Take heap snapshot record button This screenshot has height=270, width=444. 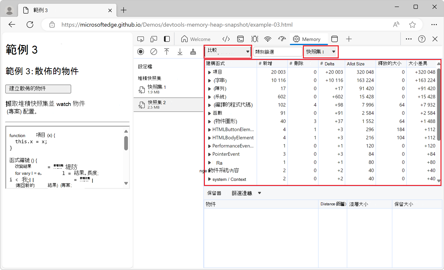[x=140, y=52]
